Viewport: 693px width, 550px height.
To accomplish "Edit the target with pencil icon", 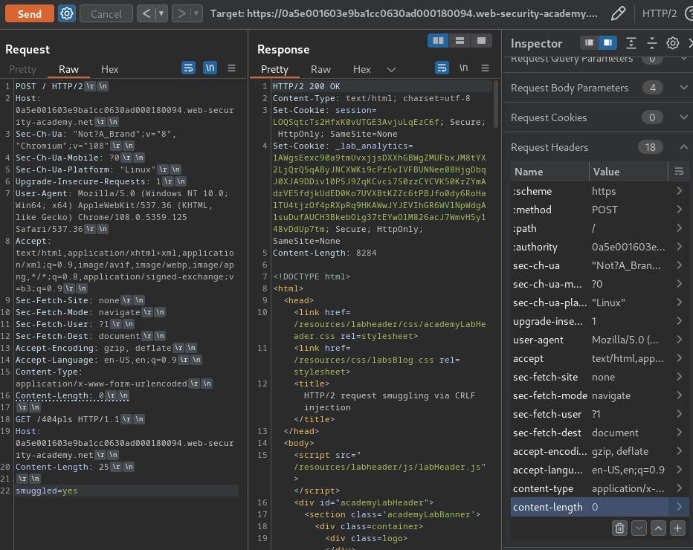I will [x=618, y=13].
